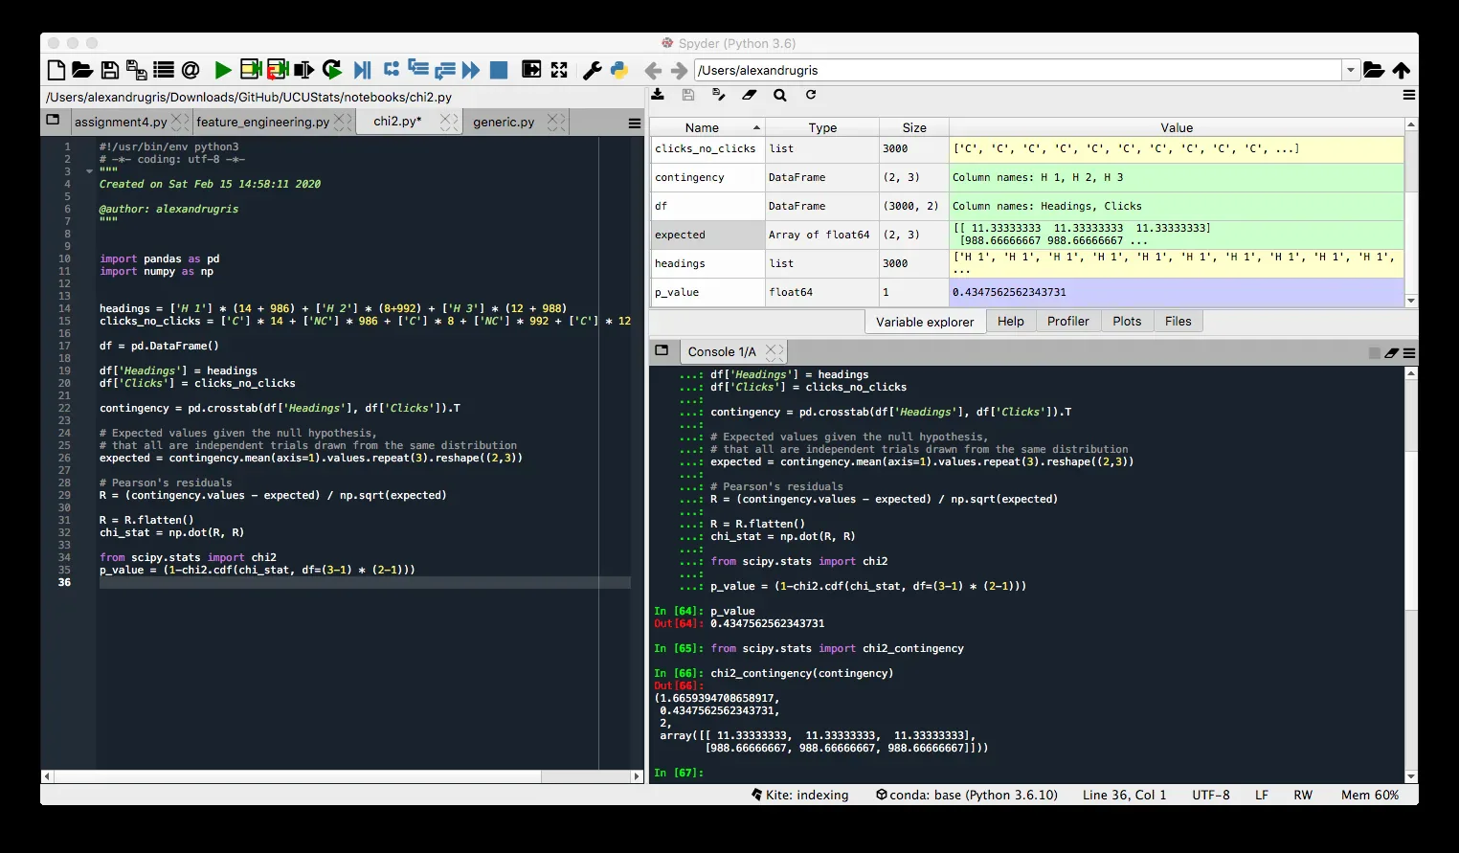1459x853 pixels.
Task: Run the file with the green play icon
Action: click(223, 70)
